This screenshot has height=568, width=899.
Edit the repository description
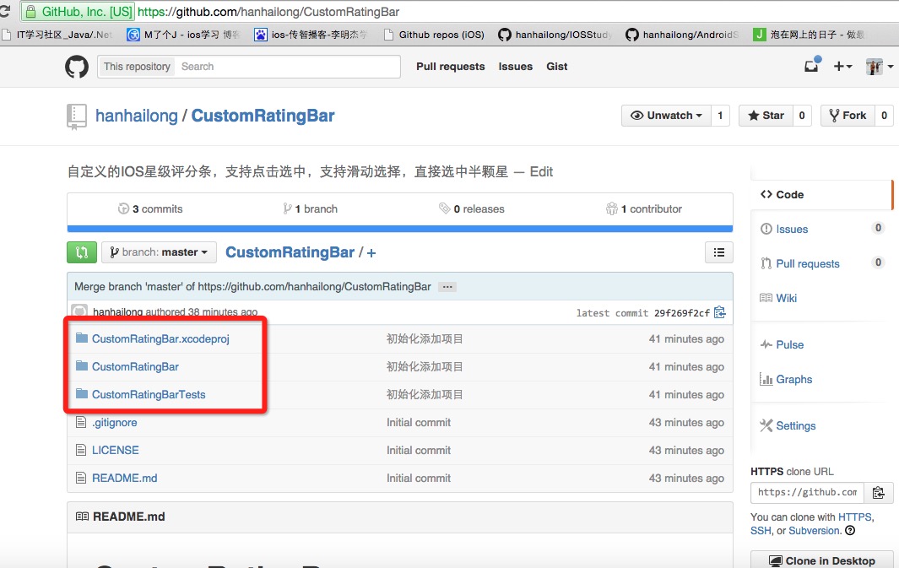point(541,172)
